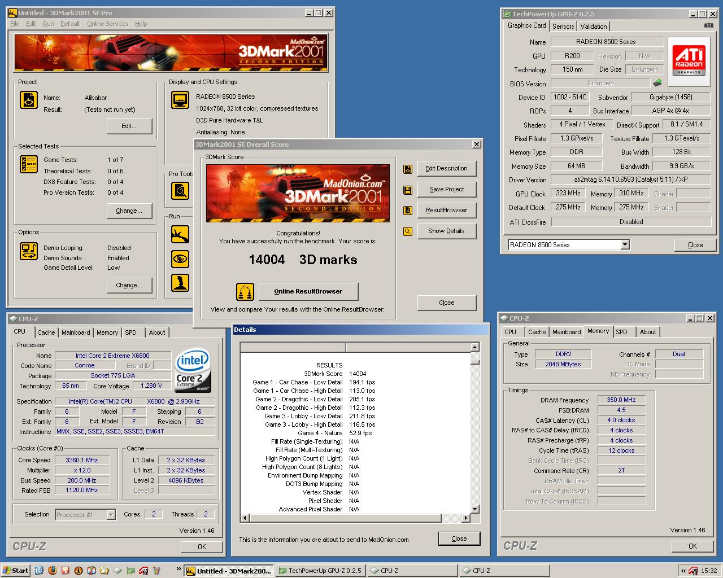Click the BIOS save chip icon in GPU-Z
This screenshot has width=723, height=578.
coord(657,83)
